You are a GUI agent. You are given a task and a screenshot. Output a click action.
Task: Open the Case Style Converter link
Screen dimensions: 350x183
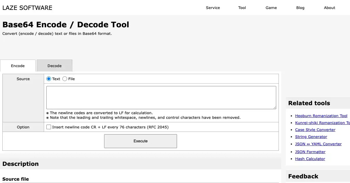[315, 130]
